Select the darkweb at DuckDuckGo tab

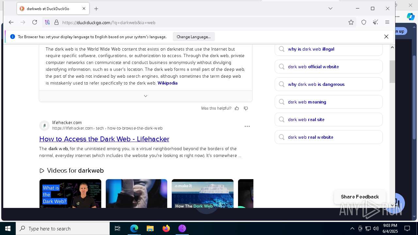coord(53,9)
